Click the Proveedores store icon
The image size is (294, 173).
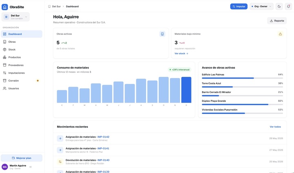tap(4, 65)
